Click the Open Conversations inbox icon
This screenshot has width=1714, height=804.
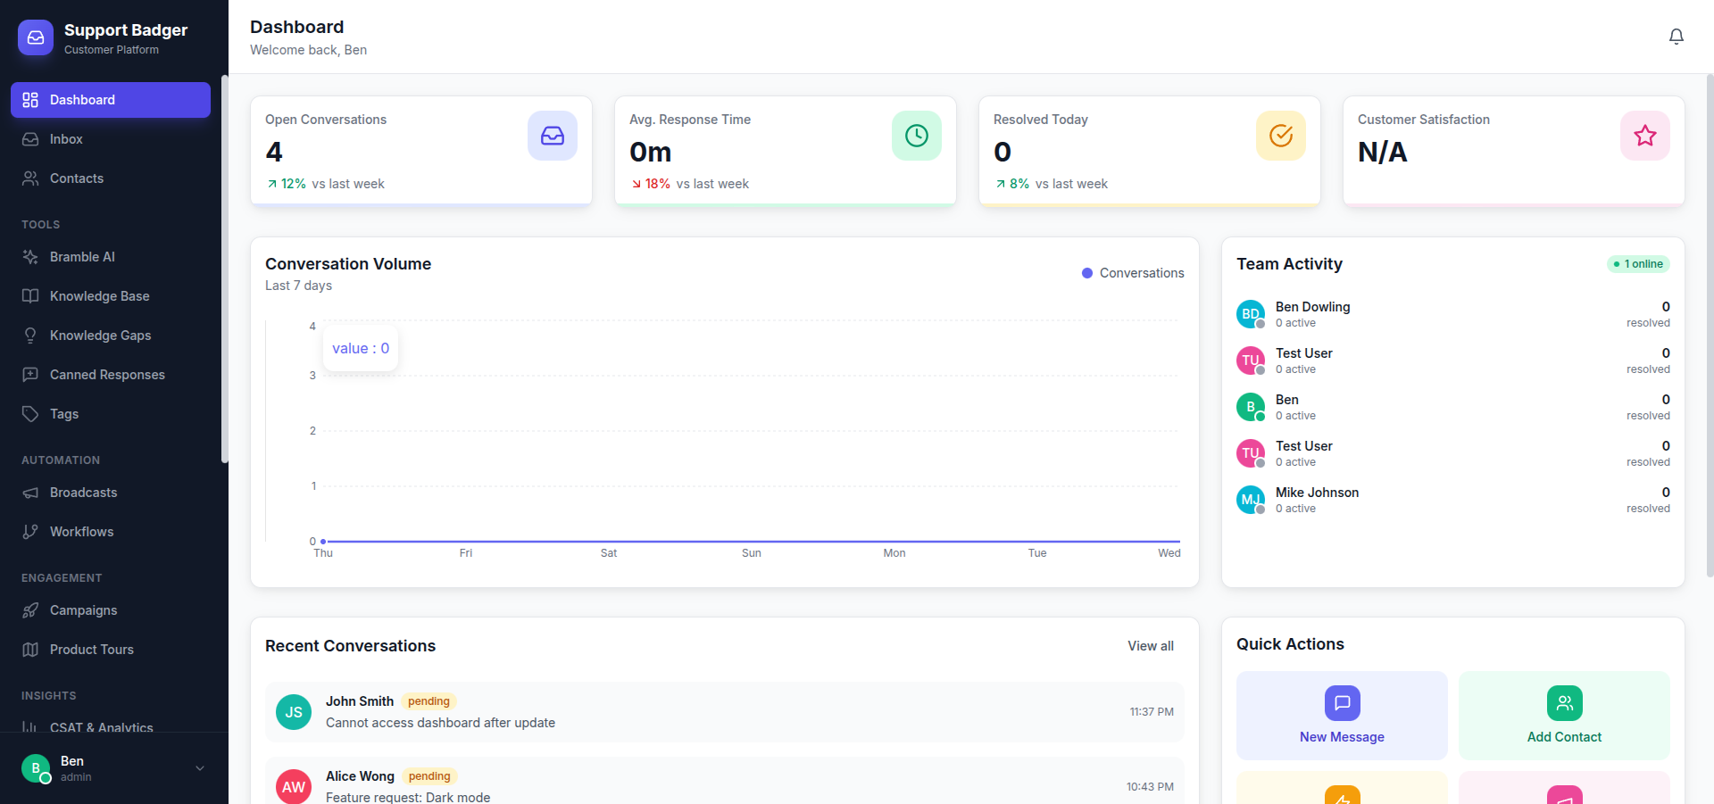pos(552,136)
